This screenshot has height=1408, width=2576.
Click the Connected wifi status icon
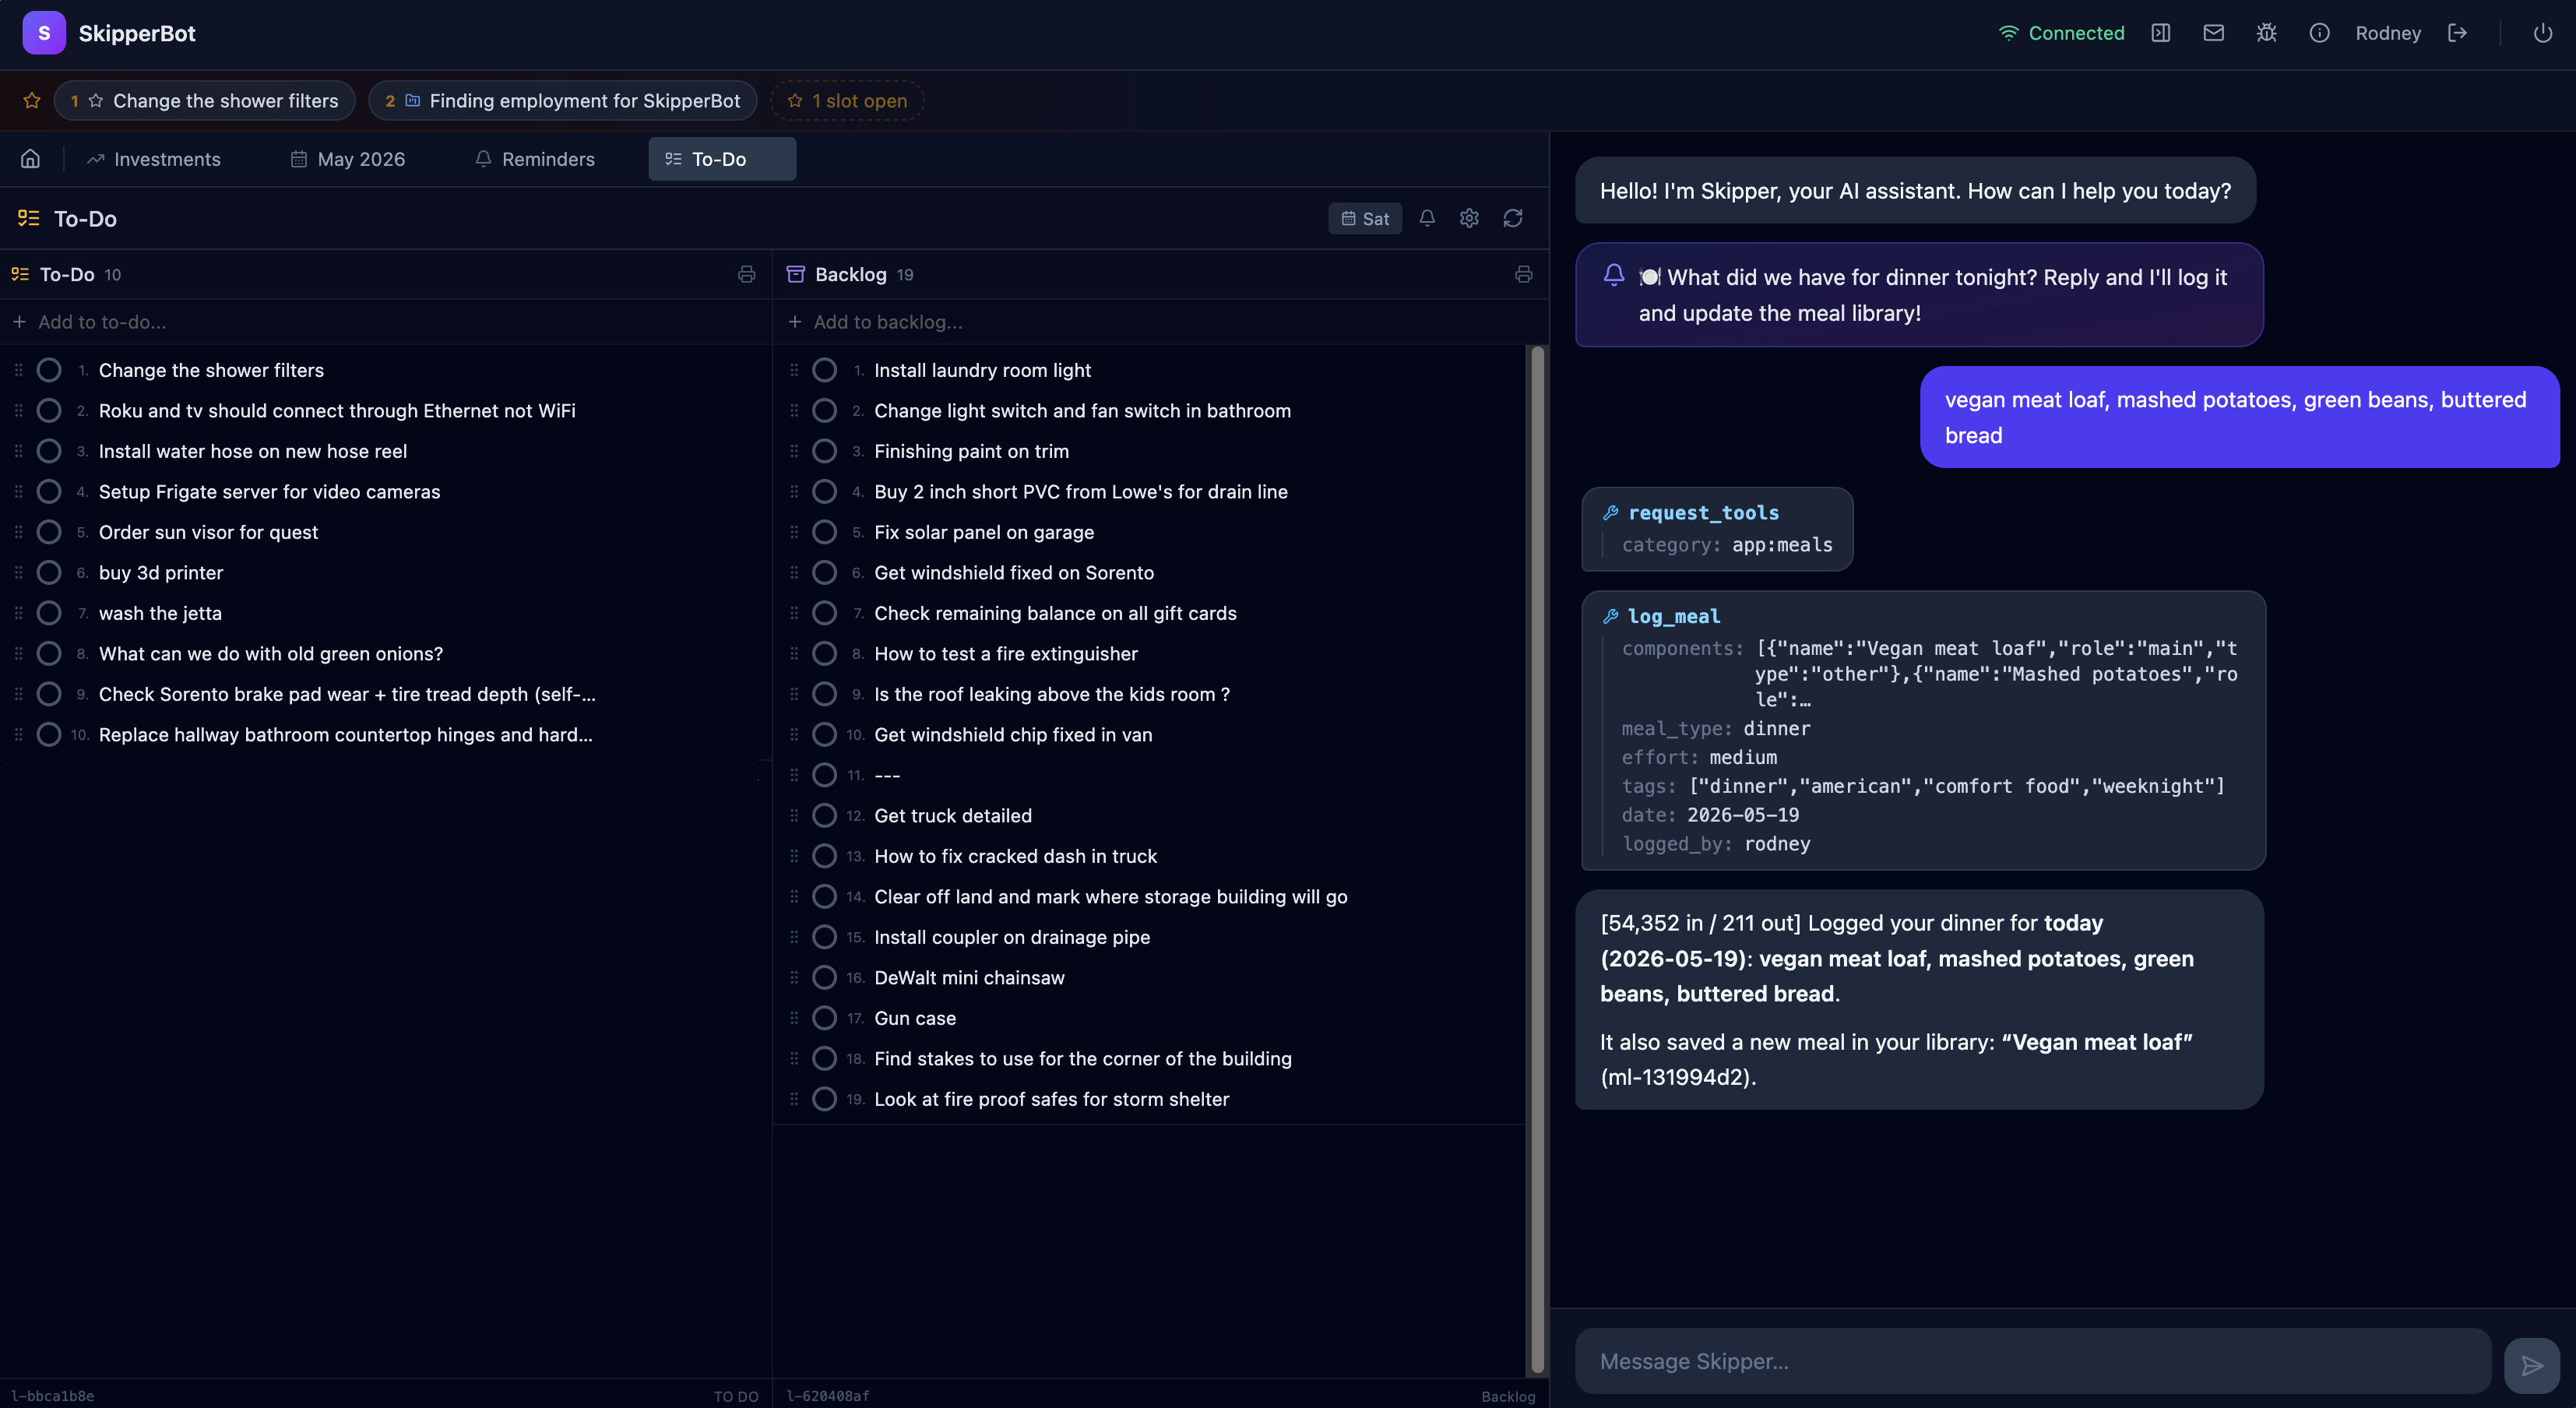pyautogui.click(x=2008, y=33)
